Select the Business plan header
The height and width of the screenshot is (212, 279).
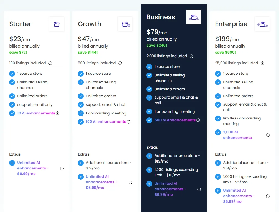tap(161, 17)
